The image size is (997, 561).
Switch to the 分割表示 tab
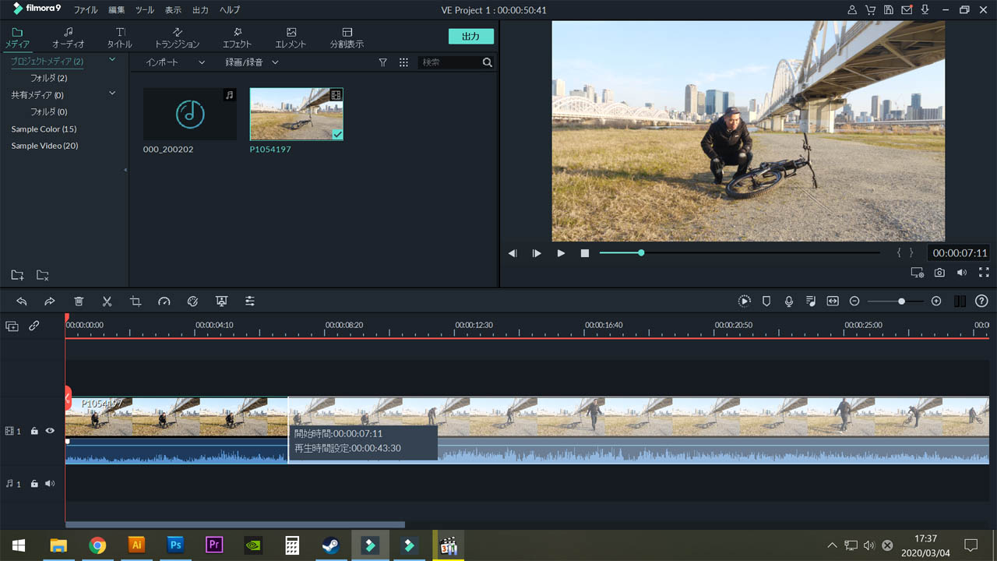click(x=347, y=37)
